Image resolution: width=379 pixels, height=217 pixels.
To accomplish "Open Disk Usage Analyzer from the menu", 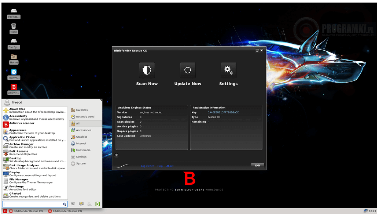I will (35, 167).
